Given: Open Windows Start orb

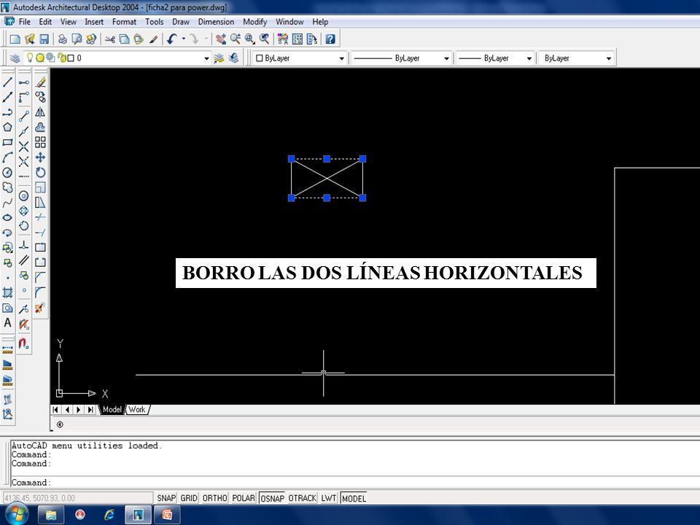Looking at the screenshot, I should (x=17, y=514).
